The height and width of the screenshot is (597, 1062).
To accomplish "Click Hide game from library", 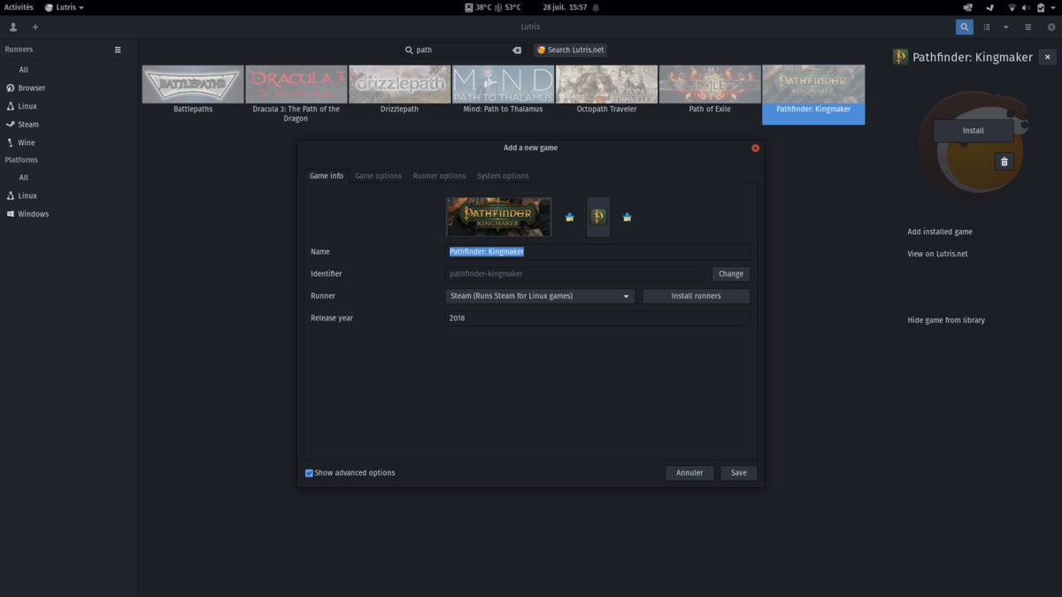I will coord(946,320).
